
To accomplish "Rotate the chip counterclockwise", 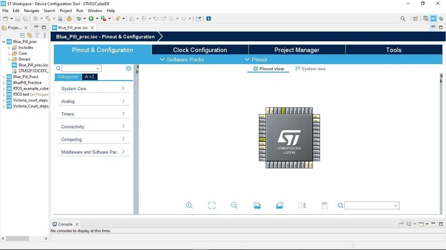I will 279,205.
